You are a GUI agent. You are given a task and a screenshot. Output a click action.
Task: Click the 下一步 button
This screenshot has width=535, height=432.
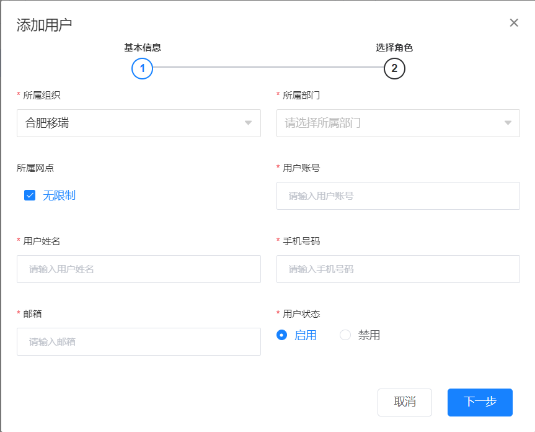(x=480, y=402)
